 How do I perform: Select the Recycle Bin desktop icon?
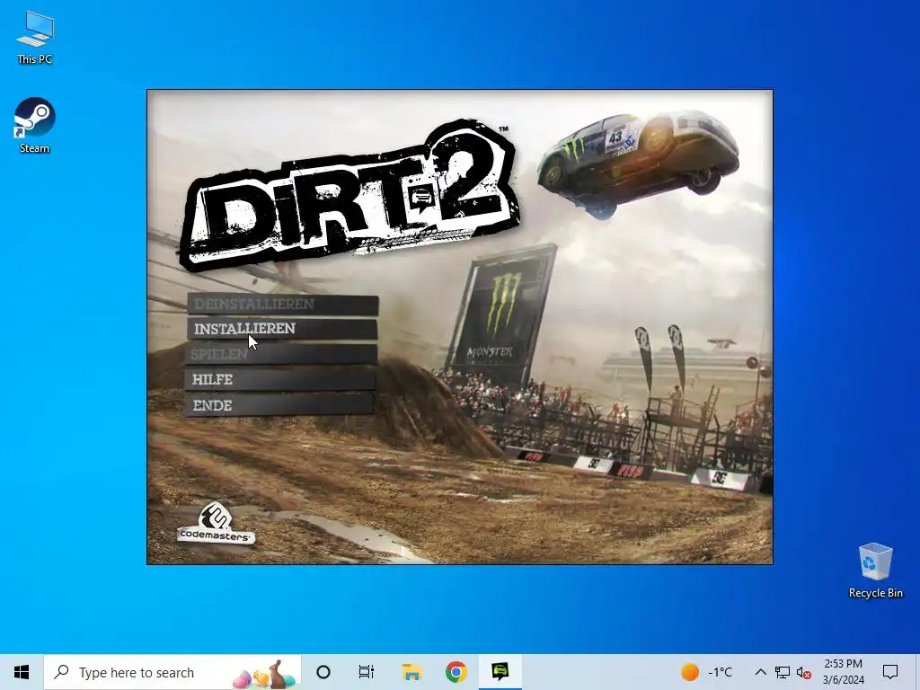875,571
